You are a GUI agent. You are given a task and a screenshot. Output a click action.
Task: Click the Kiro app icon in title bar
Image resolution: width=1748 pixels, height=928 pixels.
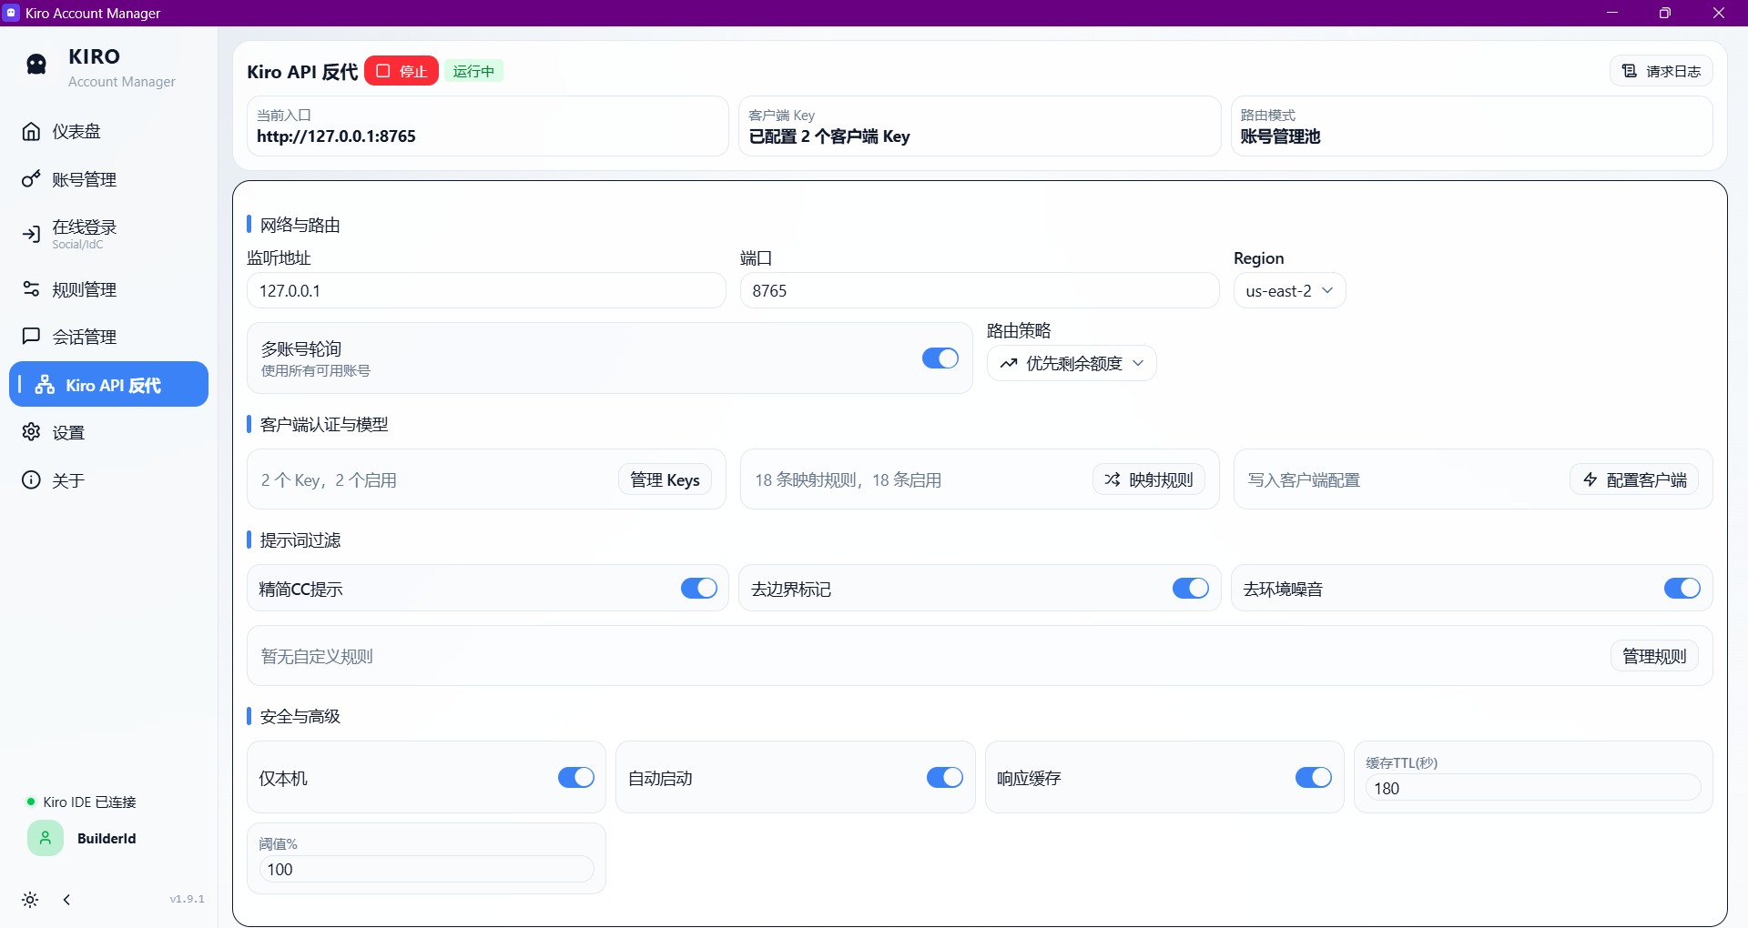point(12,13)
